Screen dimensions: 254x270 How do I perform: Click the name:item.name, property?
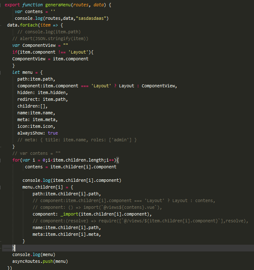pyautogui.click(x=36, y=113)
